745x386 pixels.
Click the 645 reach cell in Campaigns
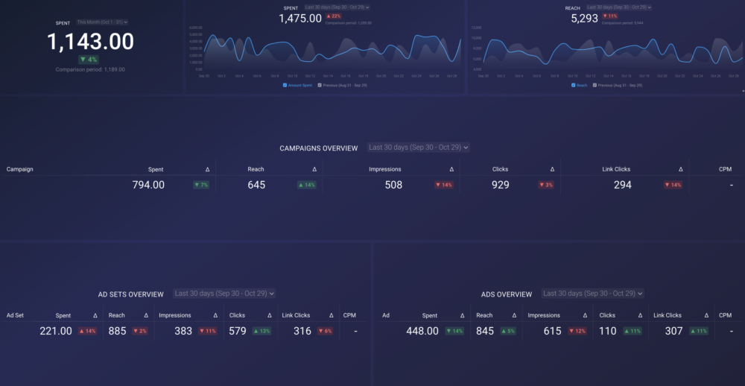(256, 185)
